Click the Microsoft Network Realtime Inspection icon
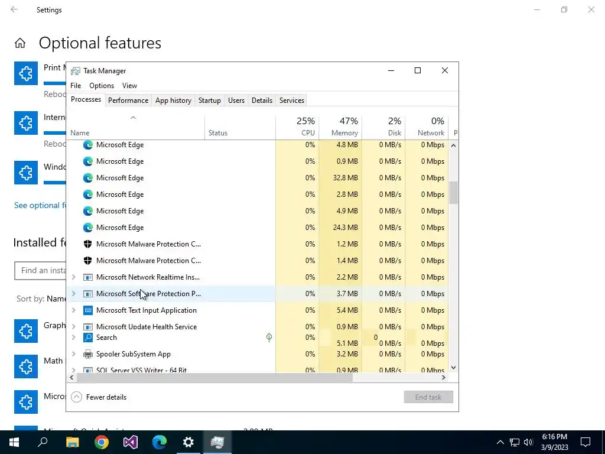 click(88, 277)
